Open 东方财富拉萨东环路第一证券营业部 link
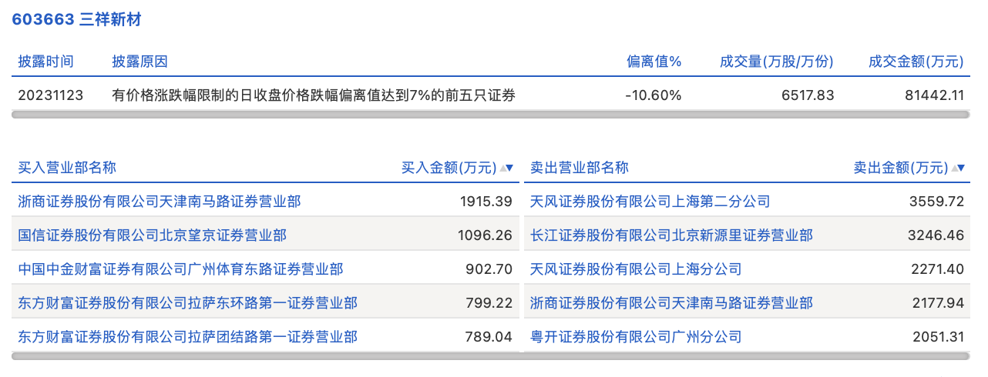Screen dimensions: 988x377 pyautogui.click(x=188, y=303)
